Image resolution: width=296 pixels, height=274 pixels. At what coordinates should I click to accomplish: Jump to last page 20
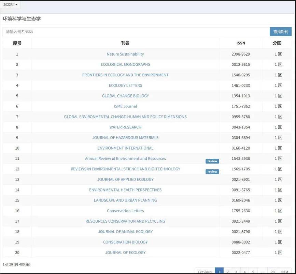pos(273,272)
